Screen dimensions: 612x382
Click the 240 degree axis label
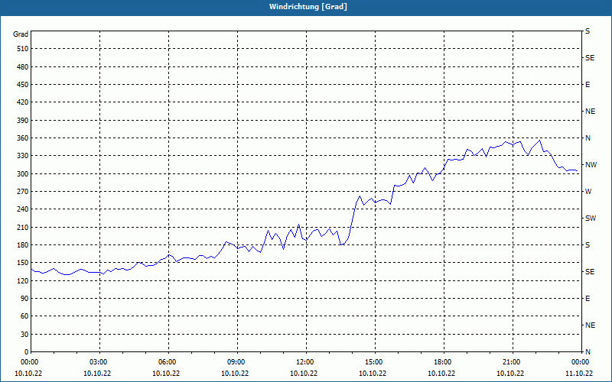pos(23,209)
